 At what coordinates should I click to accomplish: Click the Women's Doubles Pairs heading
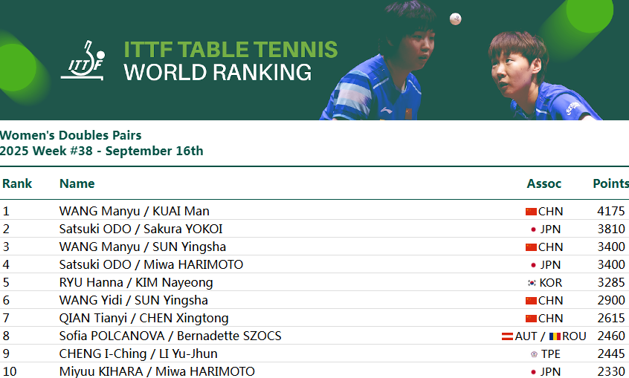[71, 135]
